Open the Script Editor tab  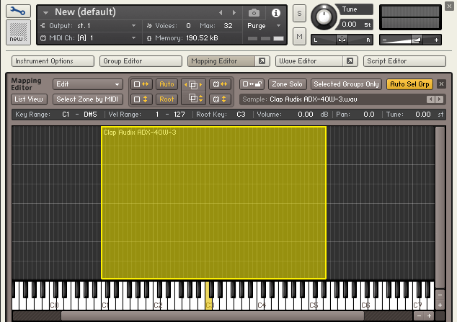(x=404, y=61)
